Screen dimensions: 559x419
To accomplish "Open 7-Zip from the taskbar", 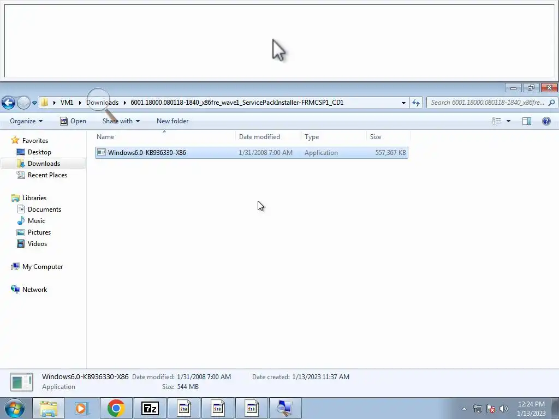I will (150, 408).
